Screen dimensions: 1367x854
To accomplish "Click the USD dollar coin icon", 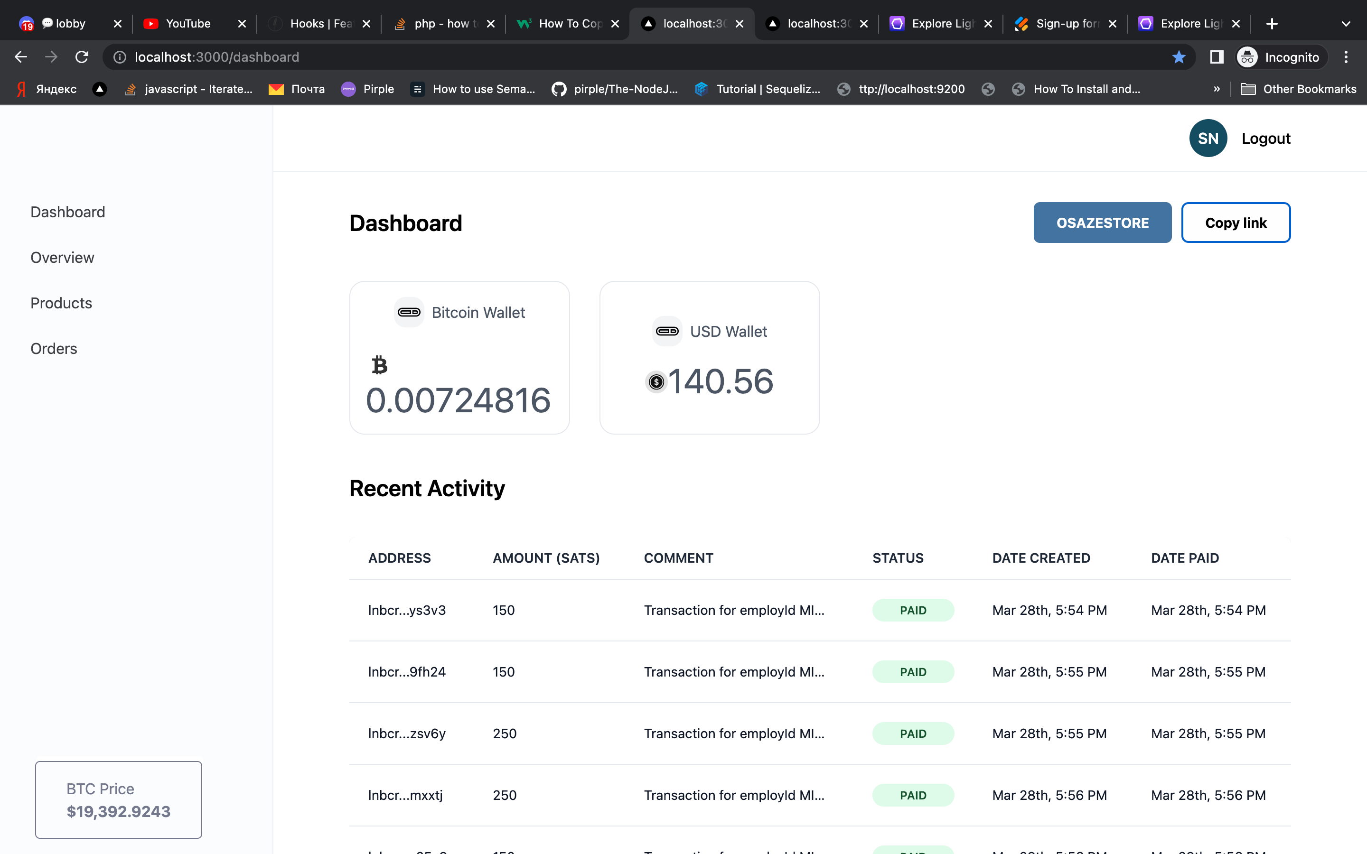I will (656, 382).
